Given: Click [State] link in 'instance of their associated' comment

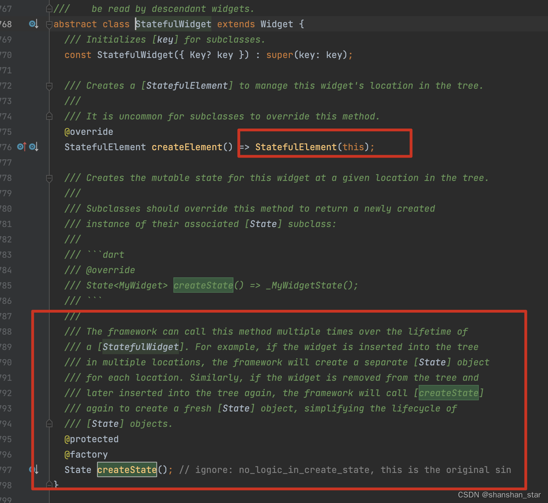Looking at the screenshot, I should coord(263,224).
